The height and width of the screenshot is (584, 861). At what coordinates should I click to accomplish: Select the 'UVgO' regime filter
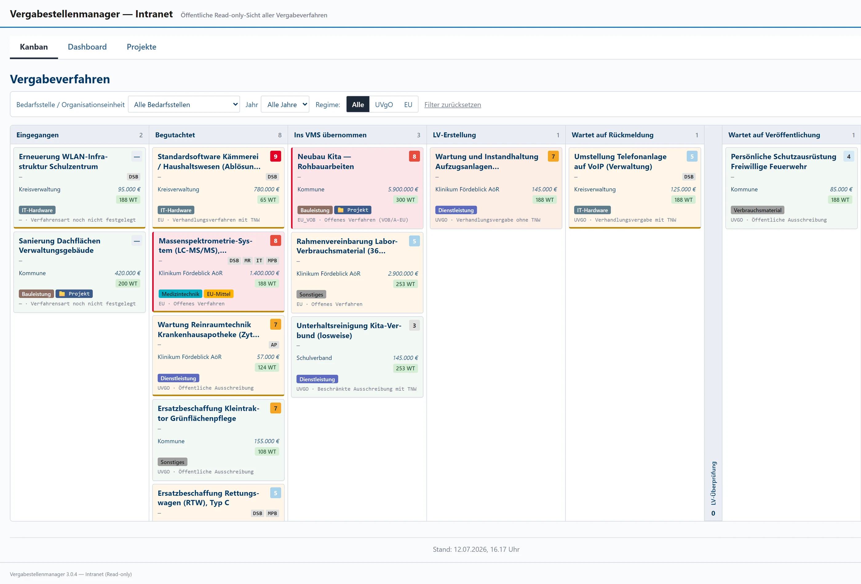[384, 105]
